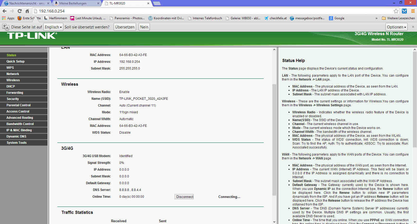Open the messagebox/postfa bookmark
The image size is (417, 224).
pyautogui.click(x=307, y=18)
